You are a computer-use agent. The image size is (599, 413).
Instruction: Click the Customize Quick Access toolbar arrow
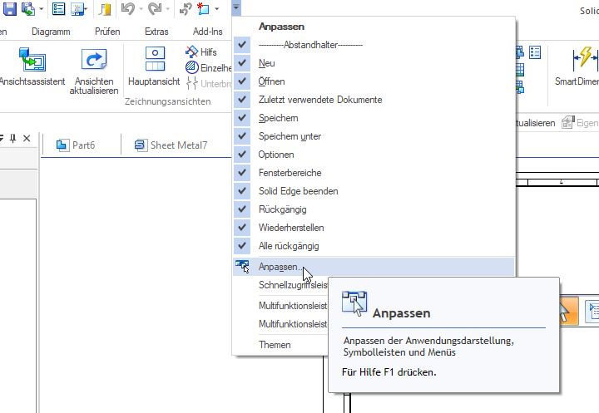[236, 7]
